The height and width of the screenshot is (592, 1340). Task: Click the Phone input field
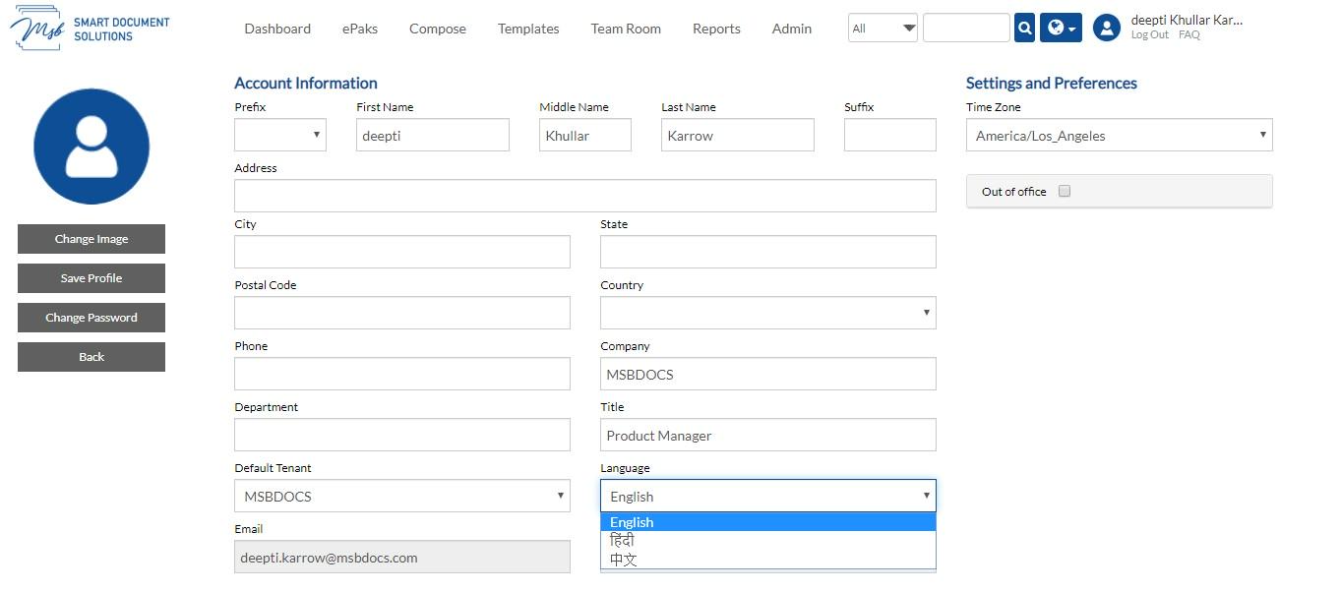[402, 374]
